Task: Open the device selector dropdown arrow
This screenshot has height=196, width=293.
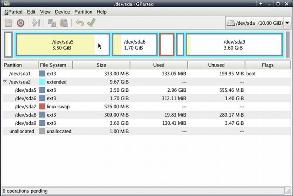Action: pos(287,23)
